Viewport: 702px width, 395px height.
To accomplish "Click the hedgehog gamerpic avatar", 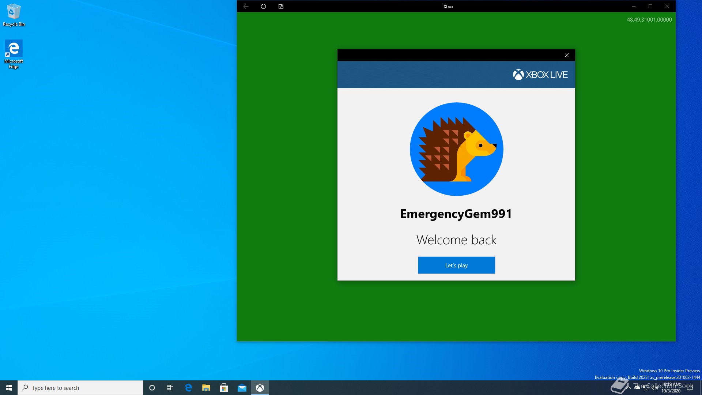I will pos(456,149).
